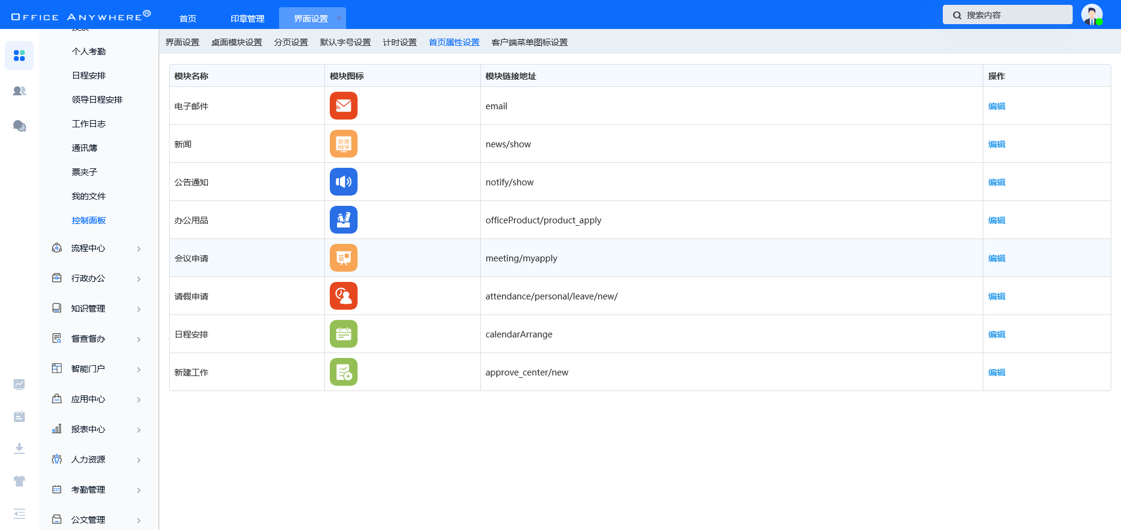The height and width of the screenshot is (530, 1121).
Task: Select the apps grid icon in left rail
Action: pos(19,56)
